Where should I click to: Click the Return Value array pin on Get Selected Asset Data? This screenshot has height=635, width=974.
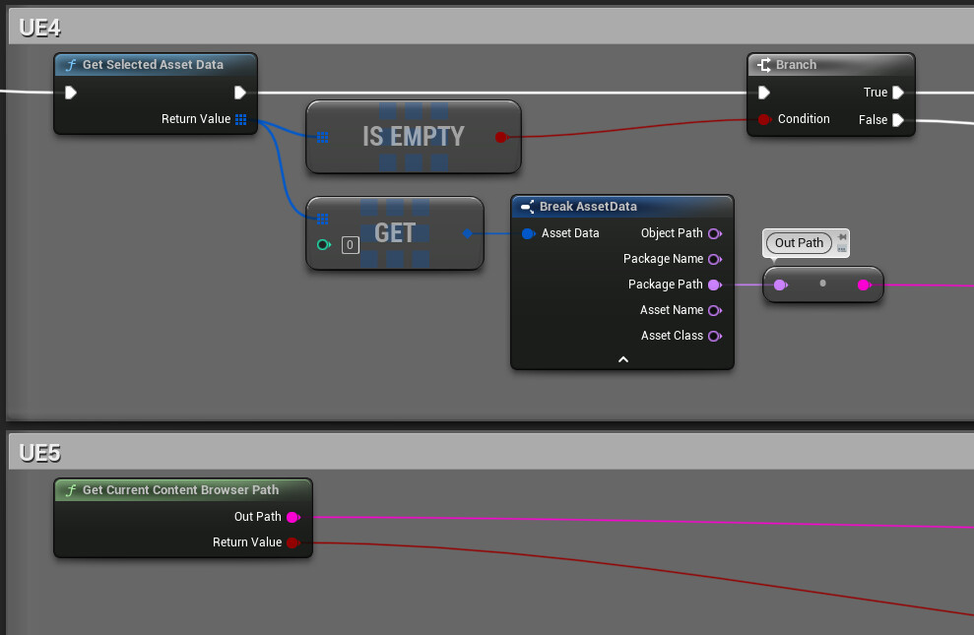point(238,119)
